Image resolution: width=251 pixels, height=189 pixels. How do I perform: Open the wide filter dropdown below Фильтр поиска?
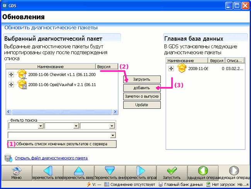113,135
